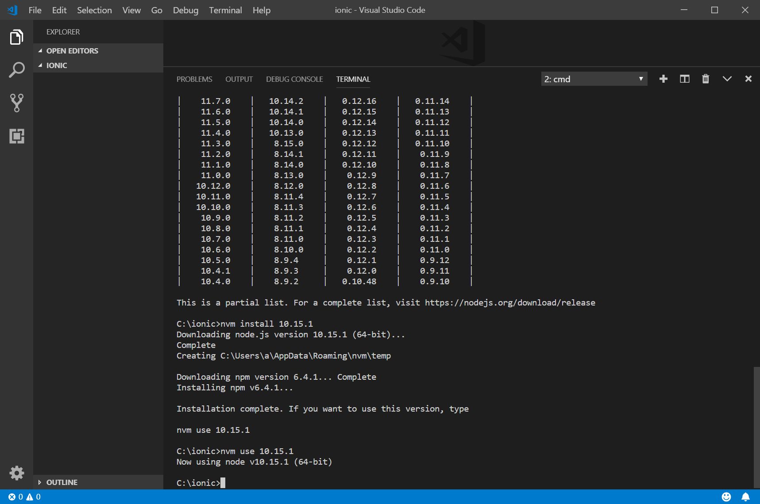Close the terminal panel

point(748,79)
